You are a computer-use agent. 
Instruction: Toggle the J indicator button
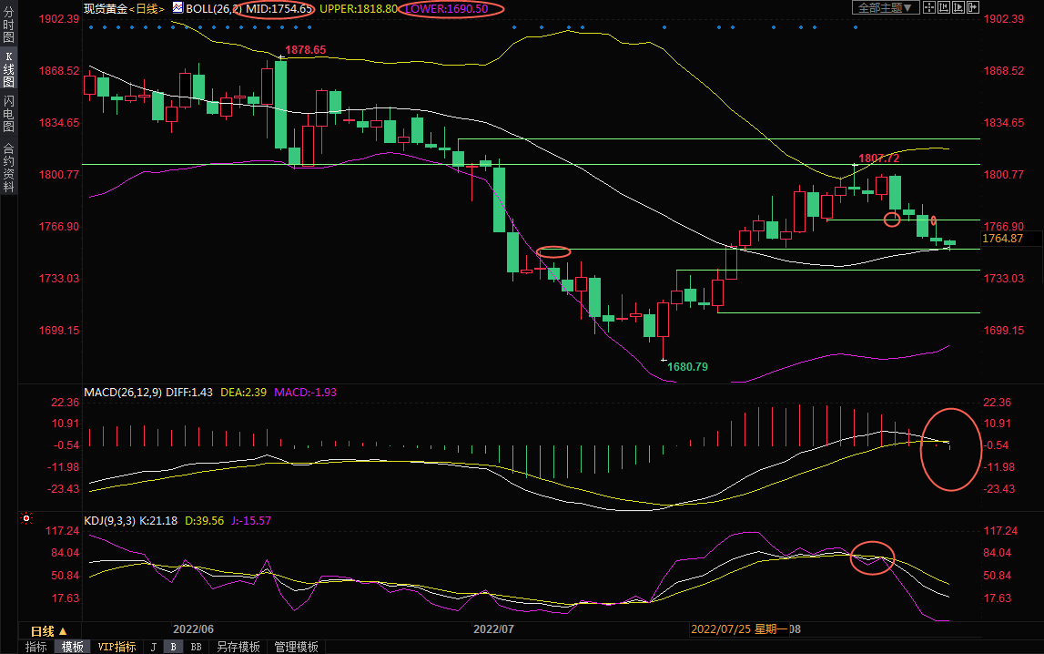point(153,647)
